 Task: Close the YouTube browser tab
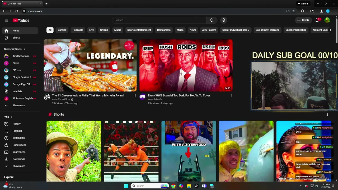tap(40, 3)
